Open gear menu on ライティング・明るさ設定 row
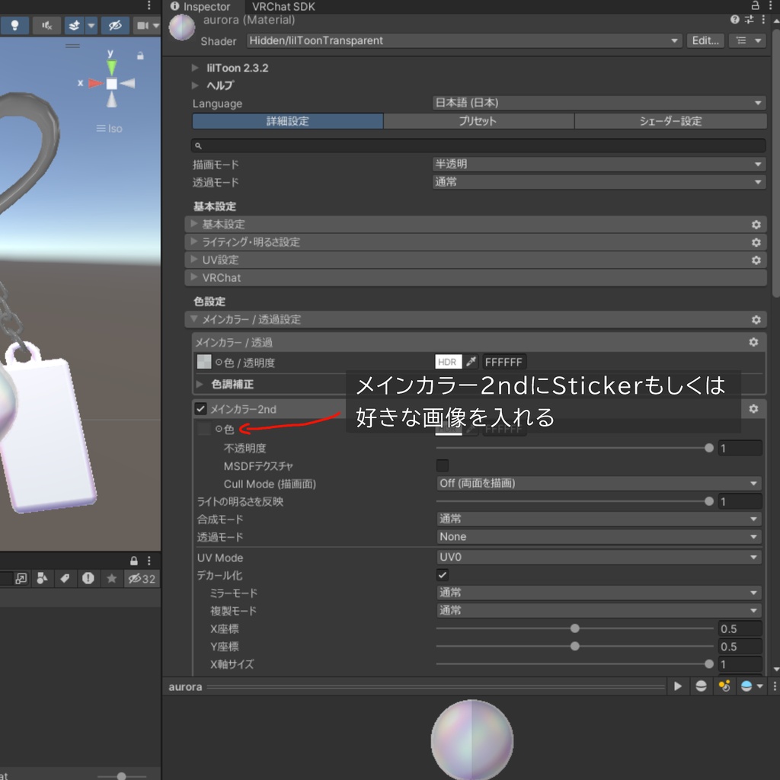 tap(756, 243)
